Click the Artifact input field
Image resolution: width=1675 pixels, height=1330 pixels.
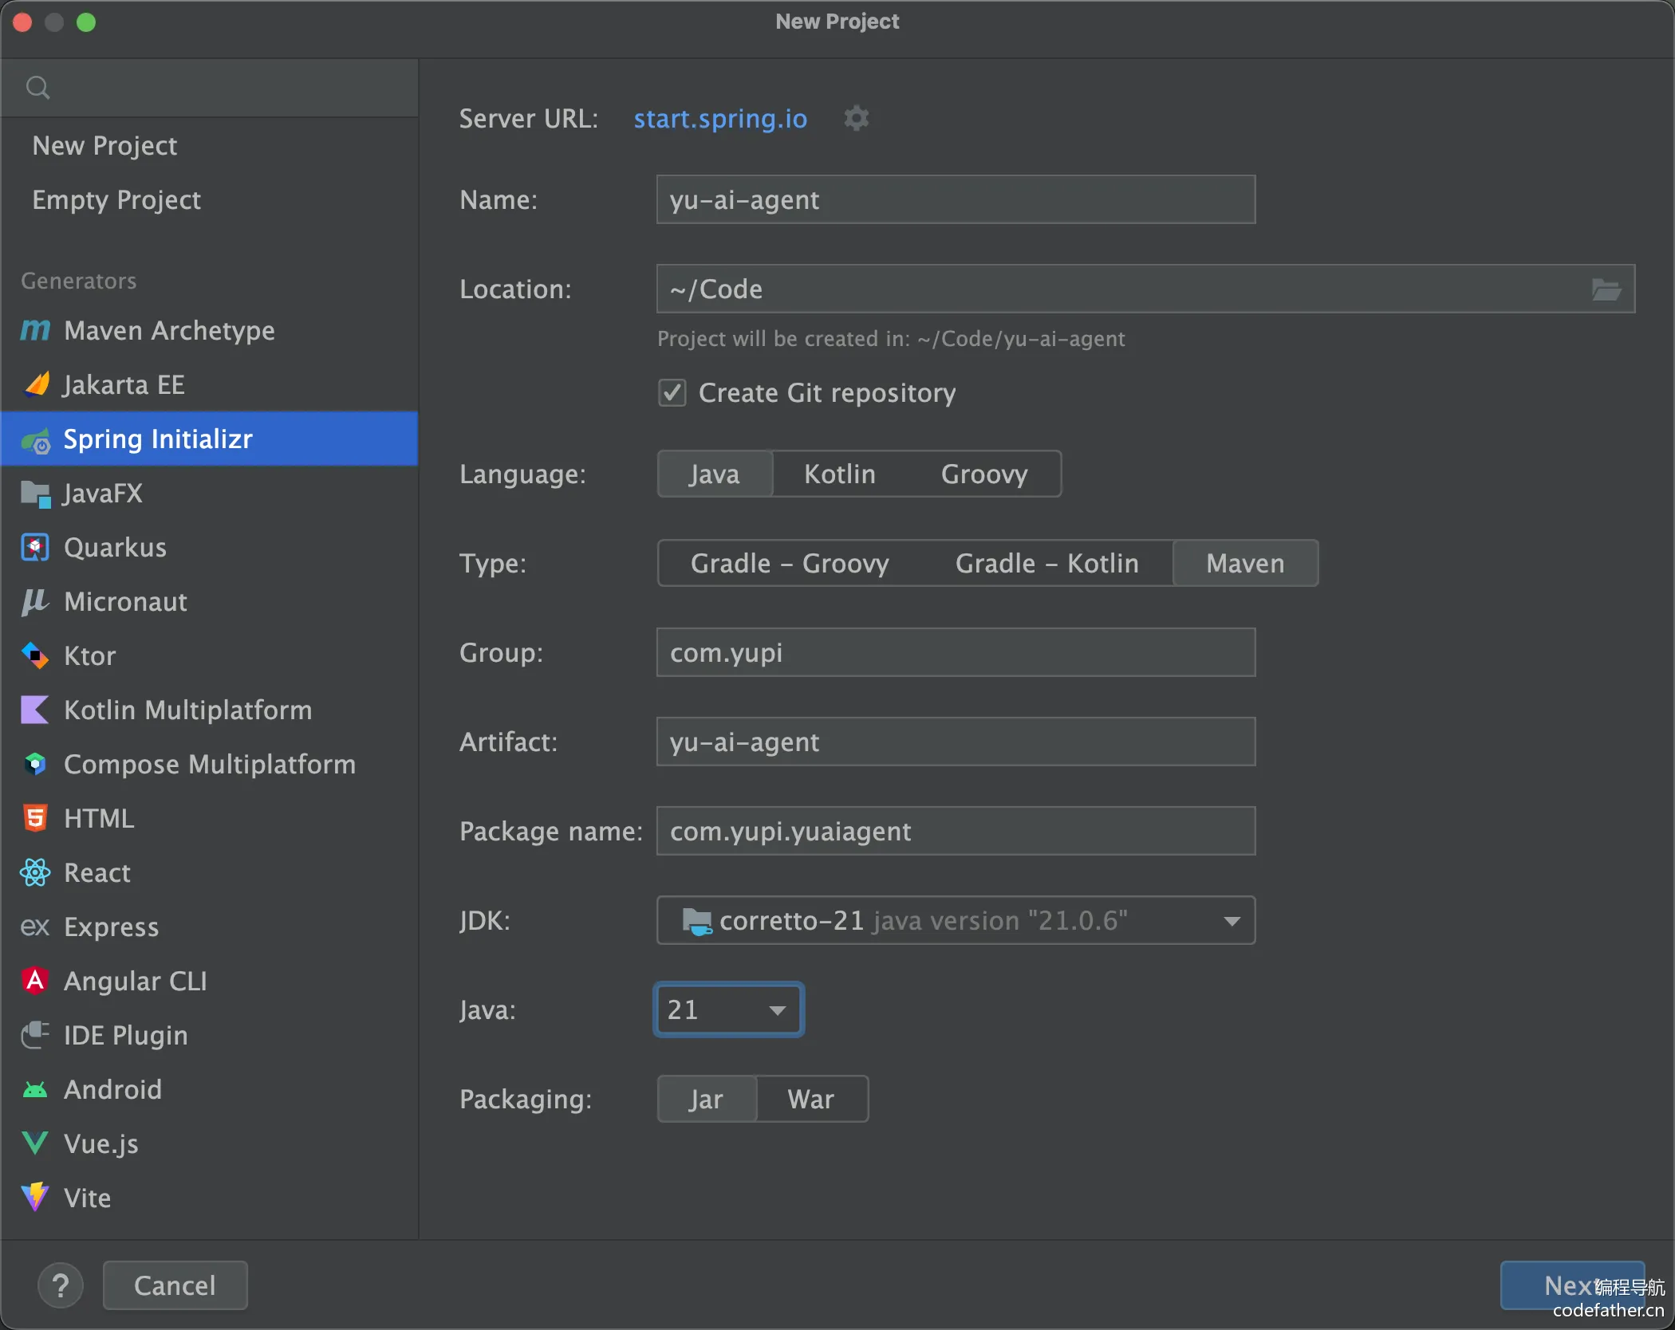[x=956, y=742]
